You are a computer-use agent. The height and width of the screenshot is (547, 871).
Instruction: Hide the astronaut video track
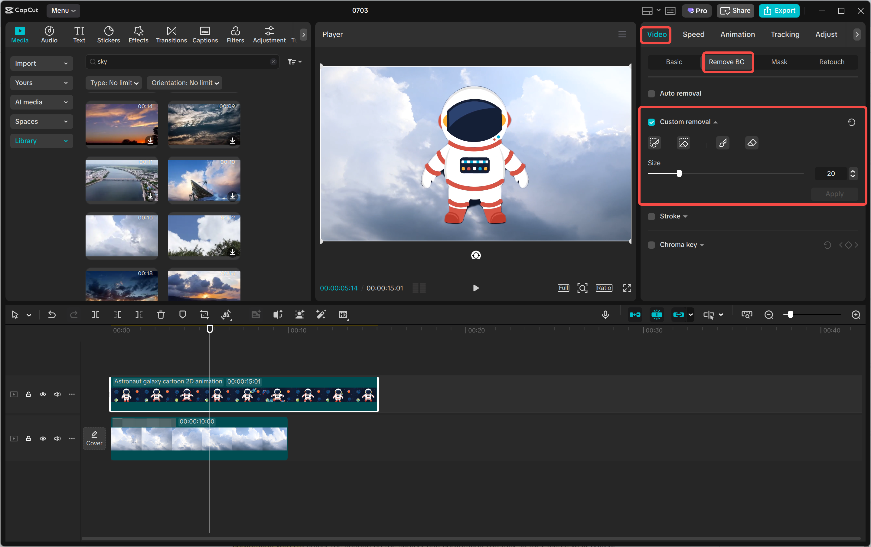pyautogui.click(x=43, y=394)
